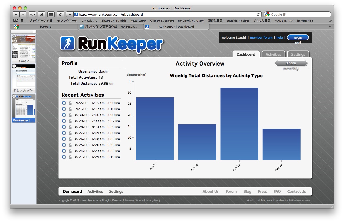Click the R icon for the 8/28/09 activity
This screenshot has width=344, height=224.
pos(64,127)
